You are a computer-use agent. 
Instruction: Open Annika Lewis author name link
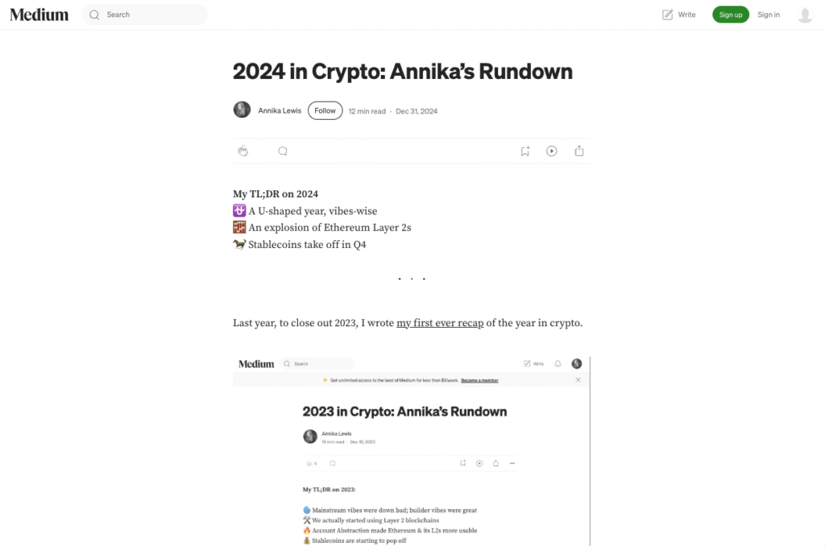(280, 110)
